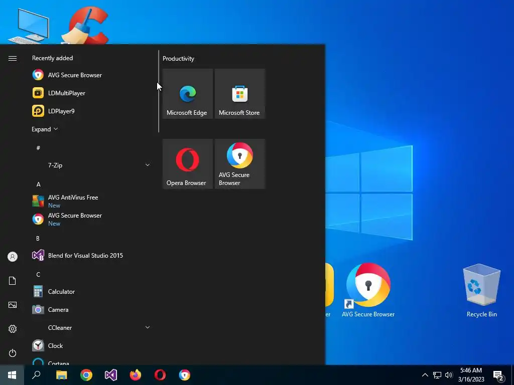
Task: Select the Recycle Bin desktop icon
Action: 481,291
